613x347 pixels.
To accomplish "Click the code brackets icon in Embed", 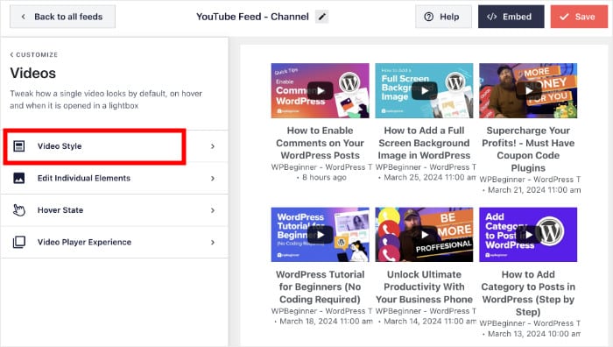I will pyautogui.click(x=492, y=17).
